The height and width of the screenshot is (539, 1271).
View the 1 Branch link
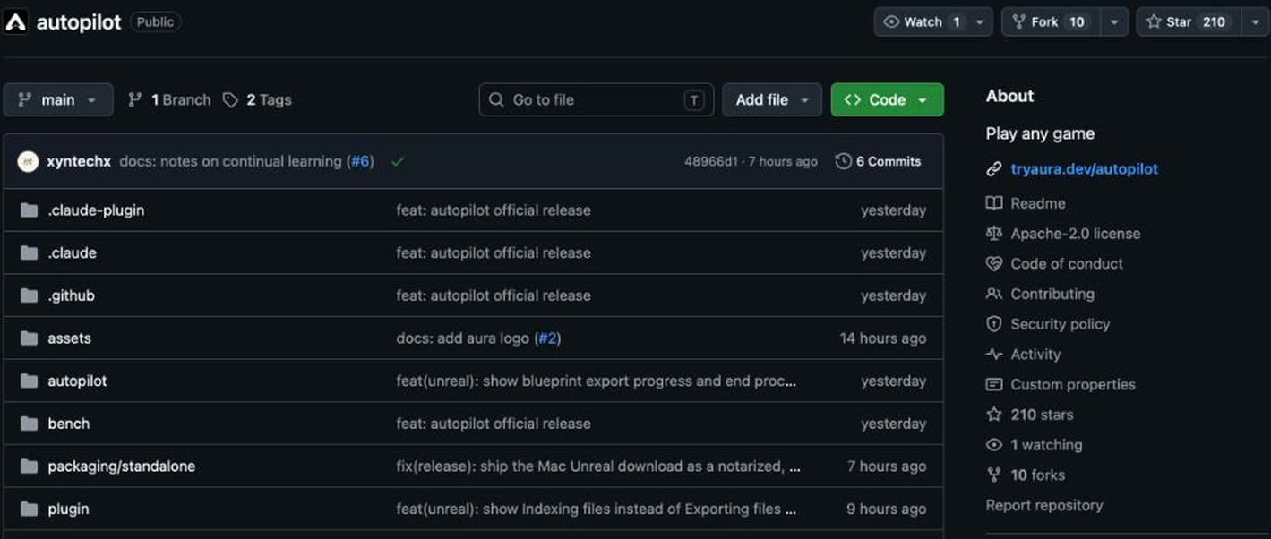pos(169,99)
